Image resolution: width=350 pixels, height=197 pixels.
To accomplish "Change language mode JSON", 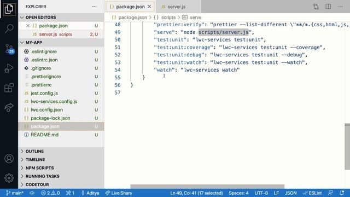I will tap(290, 193).
